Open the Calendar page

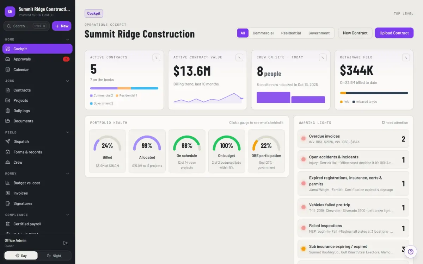point(37,70)
